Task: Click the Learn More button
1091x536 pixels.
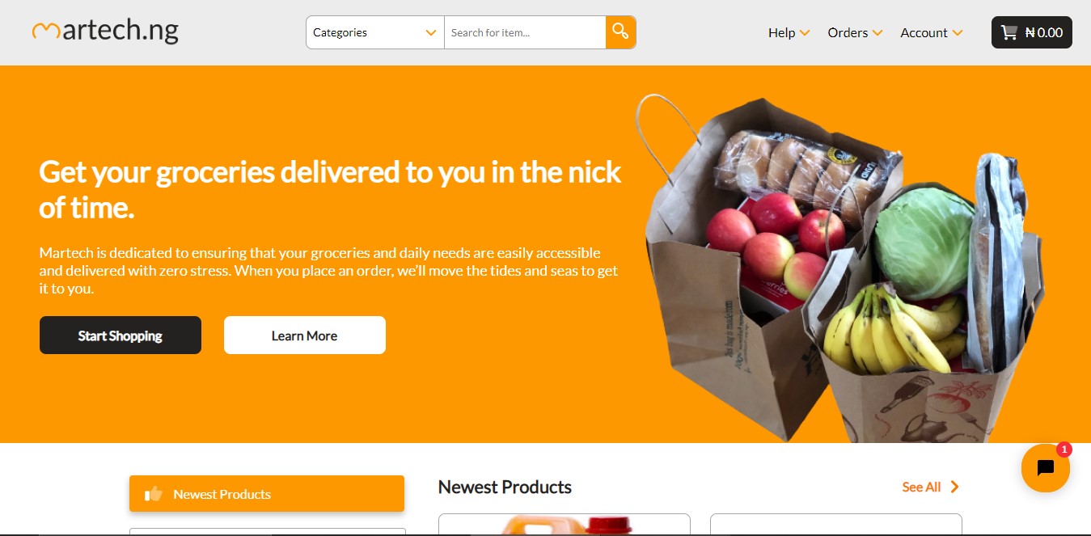Action: [305, 335]
